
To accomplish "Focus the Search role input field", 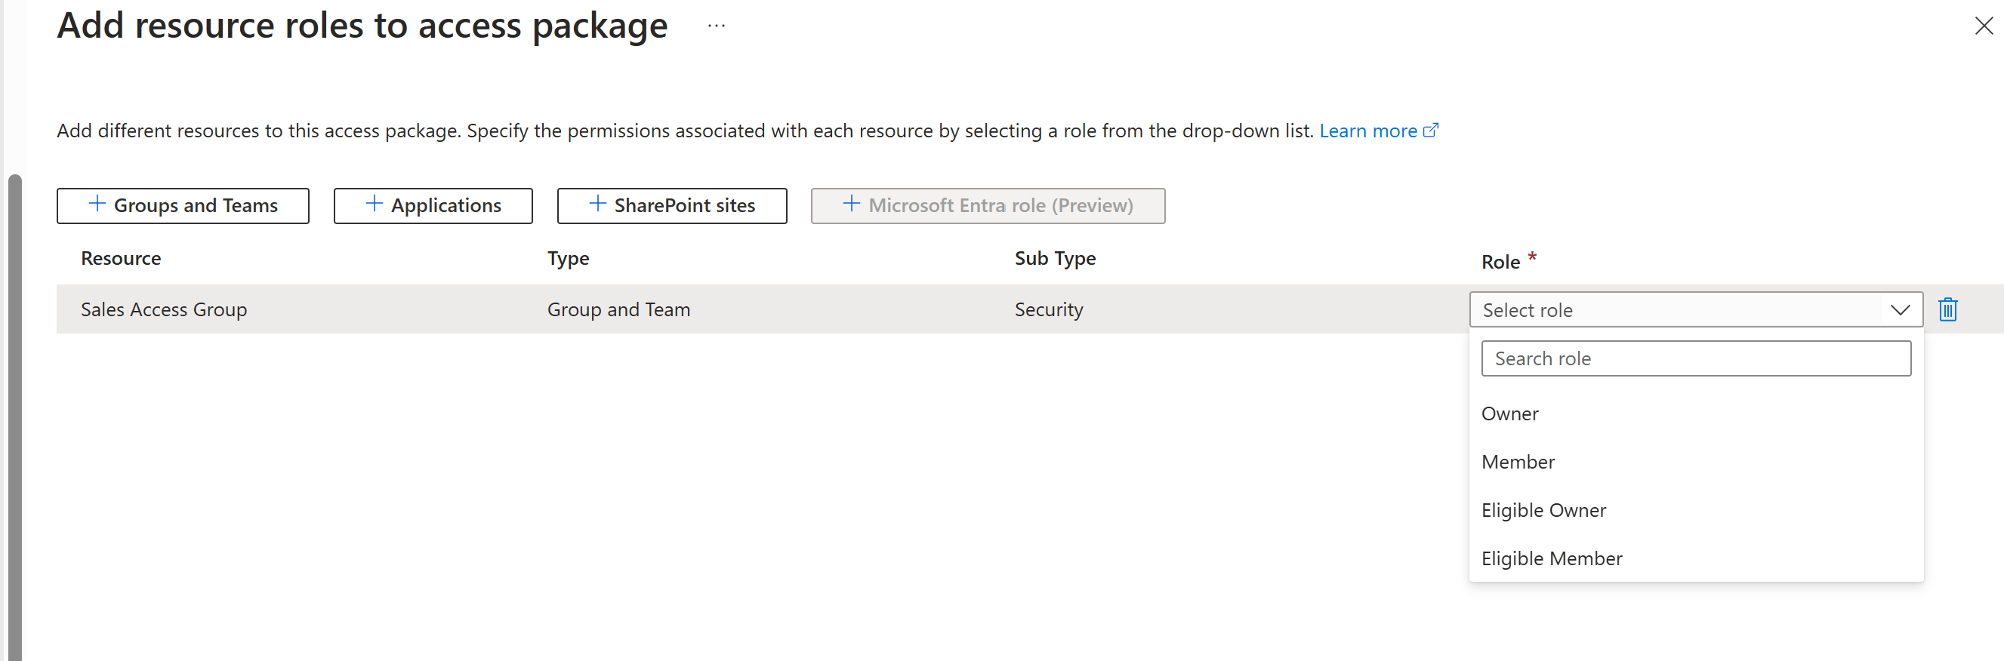I will point(1695,358).
